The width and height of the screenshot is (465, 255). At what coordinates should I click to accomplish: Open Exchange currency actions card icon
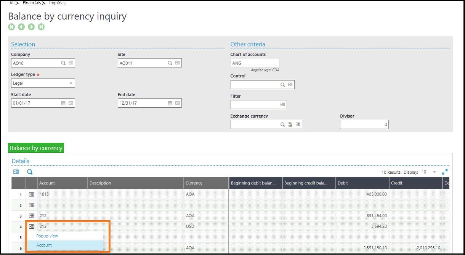point(298,124)
